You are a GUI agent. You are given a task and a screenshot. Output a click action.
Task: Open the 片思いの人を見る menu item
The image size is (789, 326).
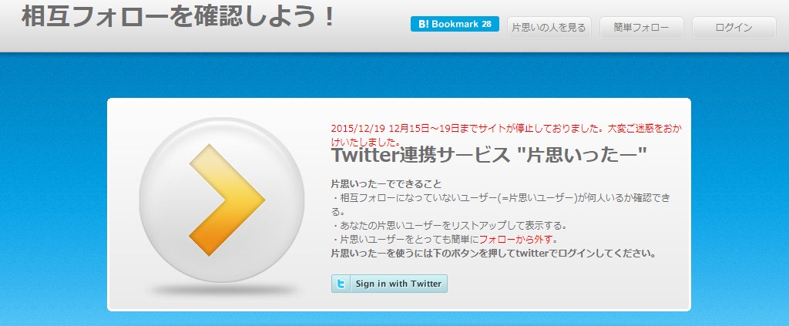point(549,28)
